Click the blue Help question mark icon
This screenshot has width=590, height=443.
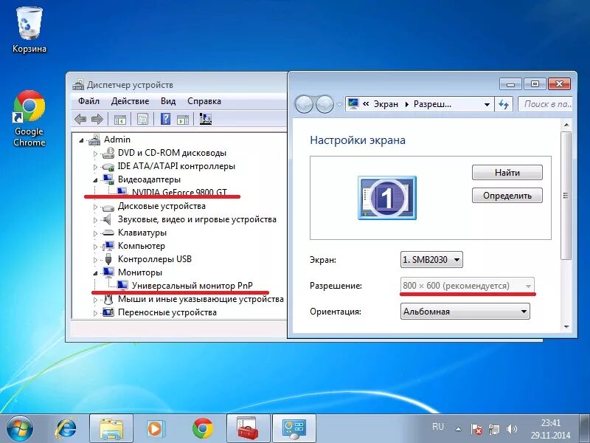(x=165, y=120)
